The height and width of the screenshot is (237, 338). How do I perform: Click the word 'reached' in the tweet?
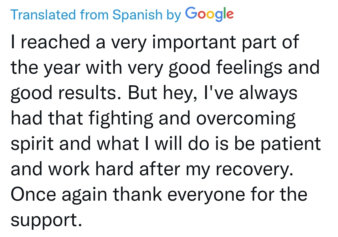tap(55, 42)
